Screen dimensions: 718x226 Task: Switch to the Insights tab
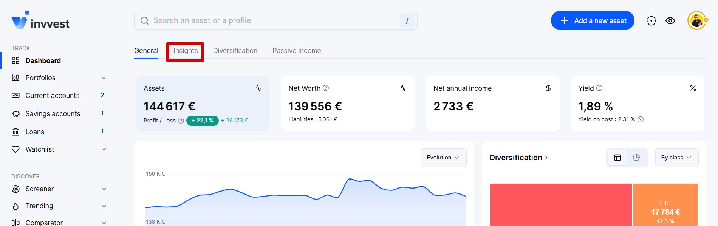[x=186, y=51]
